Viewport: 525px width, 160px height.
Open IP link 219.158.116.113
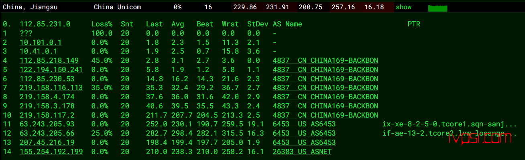(x=51, y=88)
